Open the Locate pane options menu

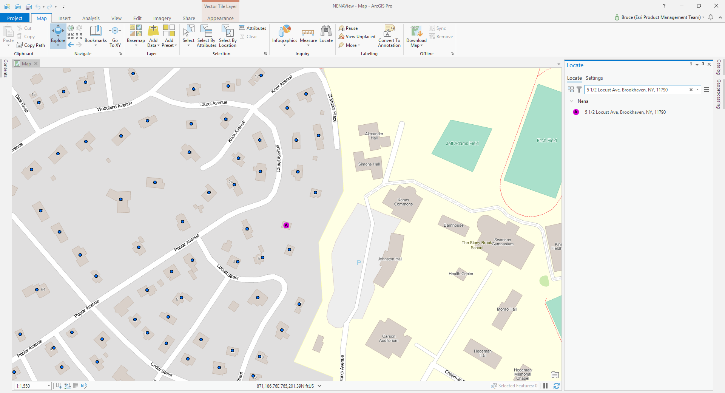pyautogui.click(x=706, y=90)
